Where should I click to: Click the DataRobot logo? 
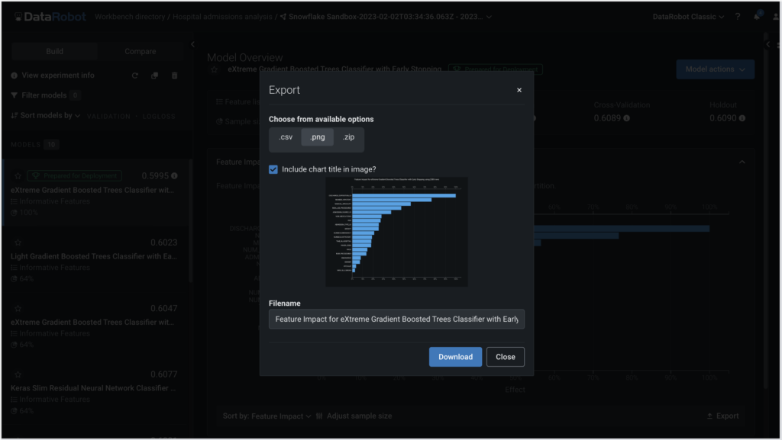tap(50, 17)
